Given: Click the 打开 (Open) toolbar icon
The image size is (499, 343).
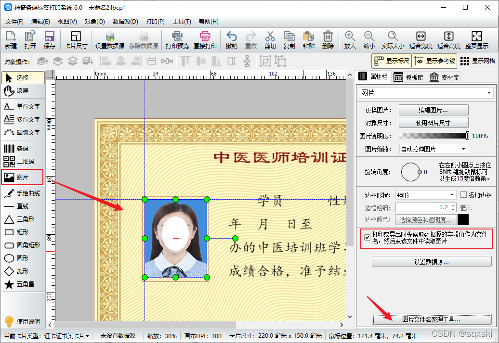Looking at the screenshot, I should (x=30, y=40).
